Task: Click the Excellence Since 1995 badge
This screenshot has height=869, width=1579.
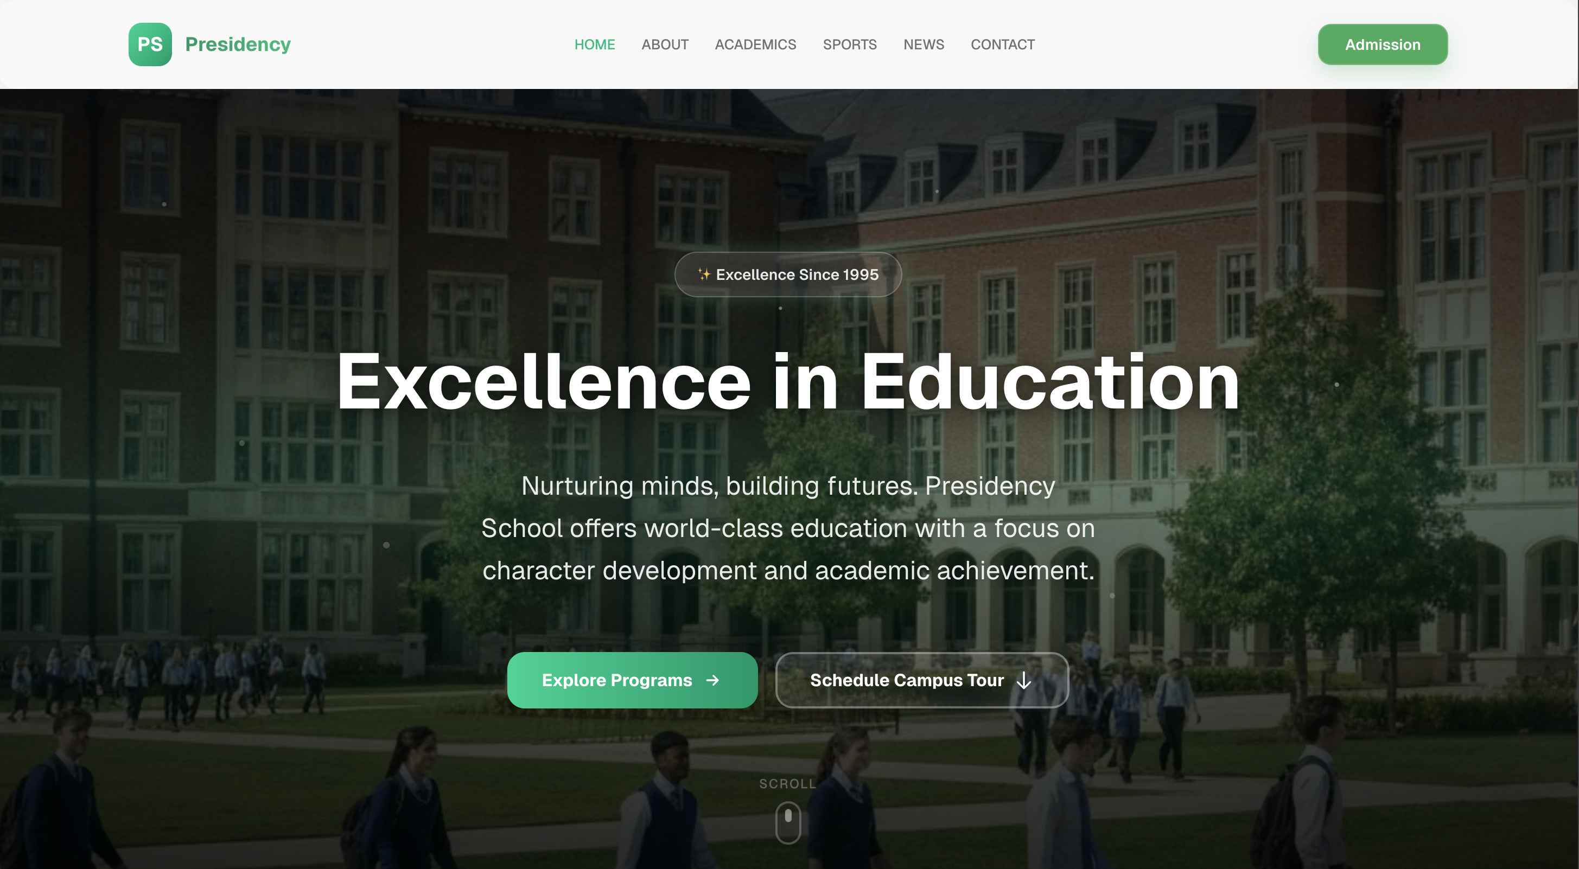Action: 788,274
